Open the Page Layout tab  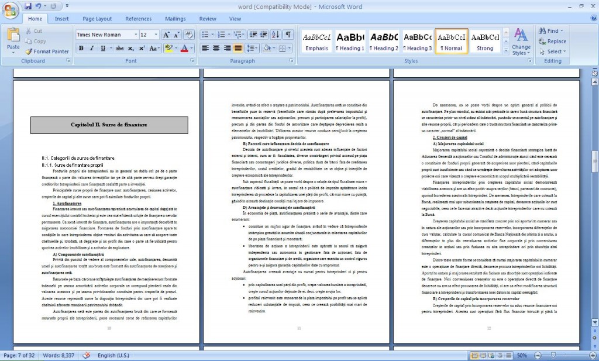(97, 19)
